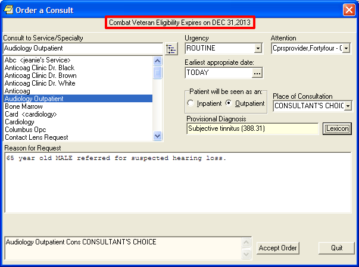
Task: Select the Inpatient radio button
Action: [191, 103]
